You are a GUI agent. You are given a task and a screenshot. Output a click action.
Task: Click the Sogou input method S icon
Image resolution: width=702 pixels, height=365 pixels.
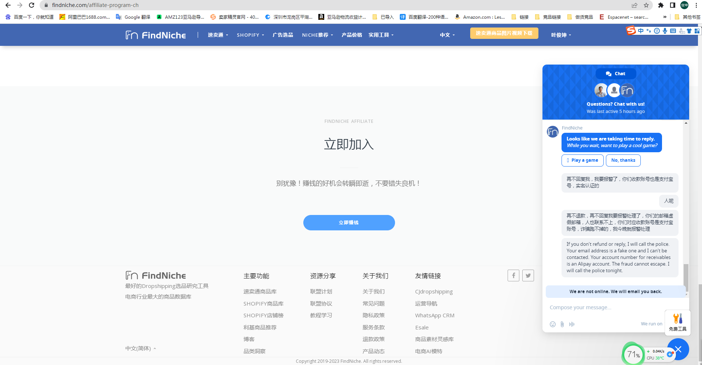[631, 30]
